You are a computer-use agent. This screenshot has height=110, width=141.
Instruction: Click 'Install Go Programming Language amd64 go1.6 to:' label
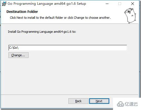point(42,32)
